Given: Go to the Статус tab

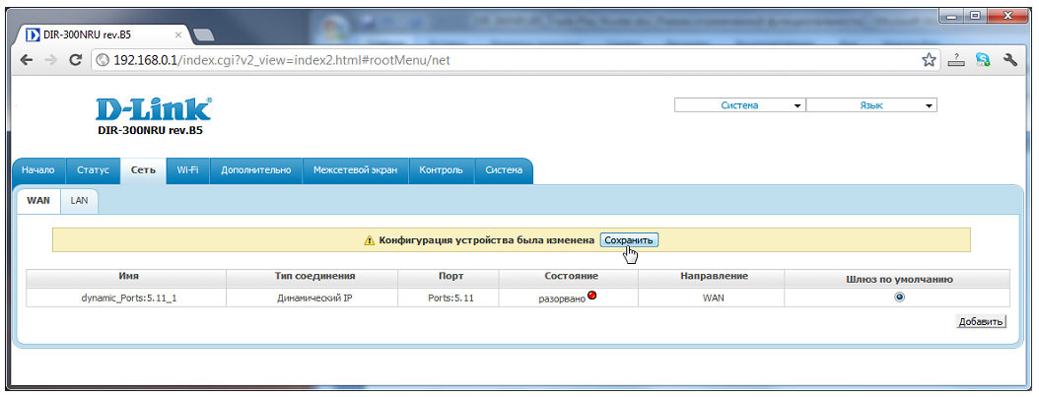Looking at the screenshot, I should (x=93, y=170).
